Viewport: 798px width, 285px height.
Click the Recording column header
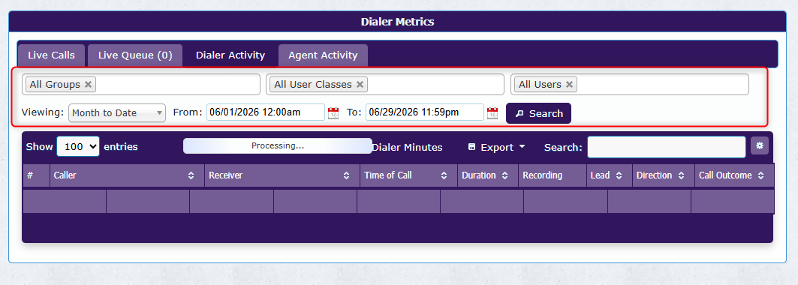pyautogui.click(x=553, y=175)
